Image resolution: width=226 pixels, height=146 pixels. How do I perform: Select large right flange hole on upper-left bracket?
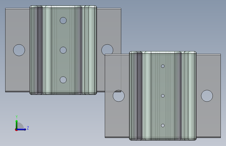click(107, 50)
